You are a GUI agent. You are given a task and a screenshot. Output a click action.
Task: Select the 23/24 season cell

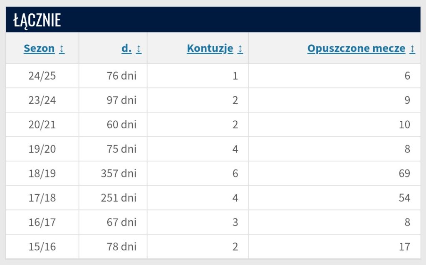42,101
